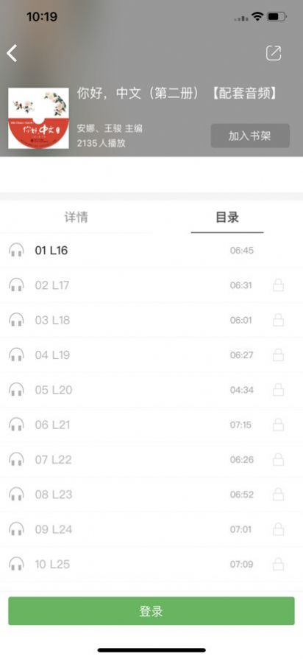The image size is (303, 659).
Task: Tap headphone icon beside 06 L21
Action: click(16, 425)
